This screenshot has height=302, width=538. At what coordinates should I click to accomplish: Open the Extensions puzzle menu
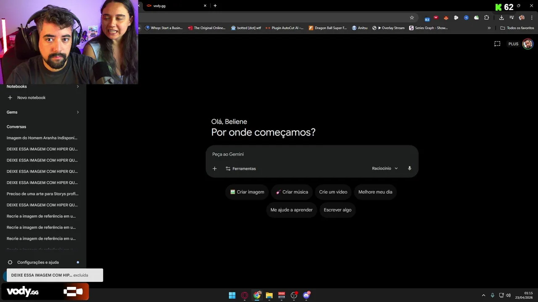486,18
